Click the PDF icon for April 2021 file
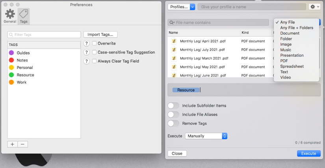 (174, 41)
